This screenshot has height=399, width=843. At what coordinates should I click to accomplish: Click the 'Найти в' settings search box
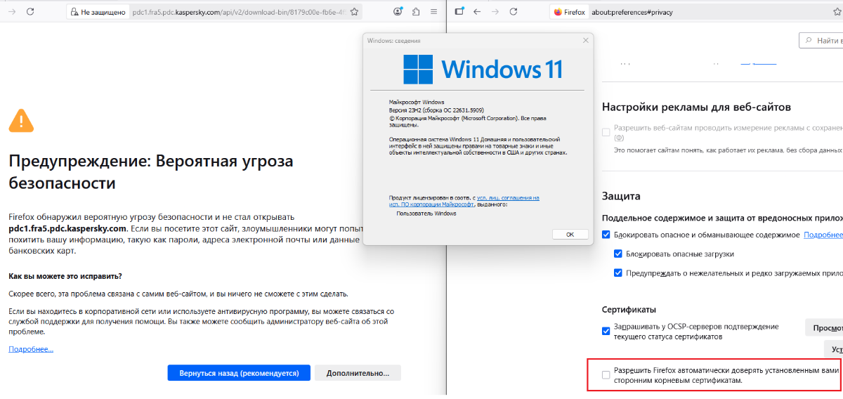[821, 41]
